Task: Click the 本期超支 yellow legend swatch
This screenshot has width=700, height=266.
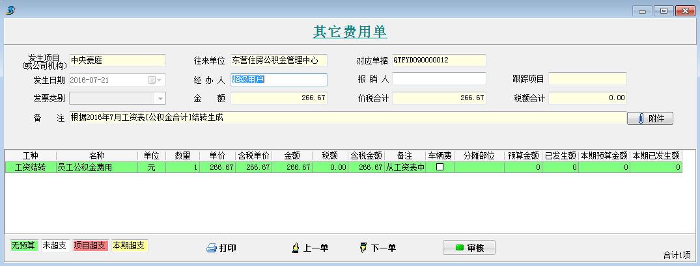Action: pyautogui.click(x=130, y=246)
